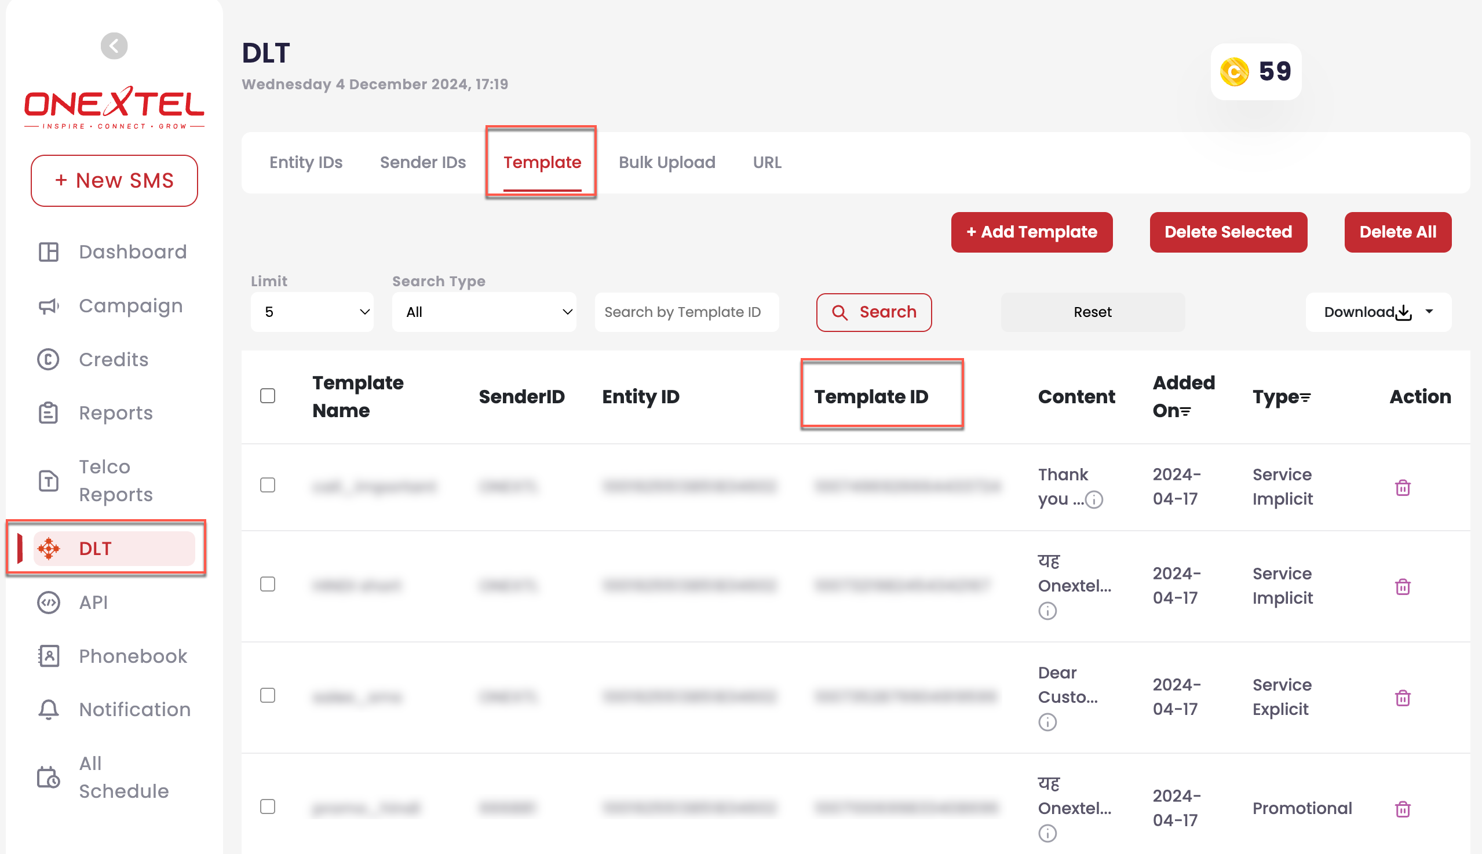The width and height of the screenshot is (1482, 854).
Task: Open Notification from the sidebar menu
Action: (135, 710)
